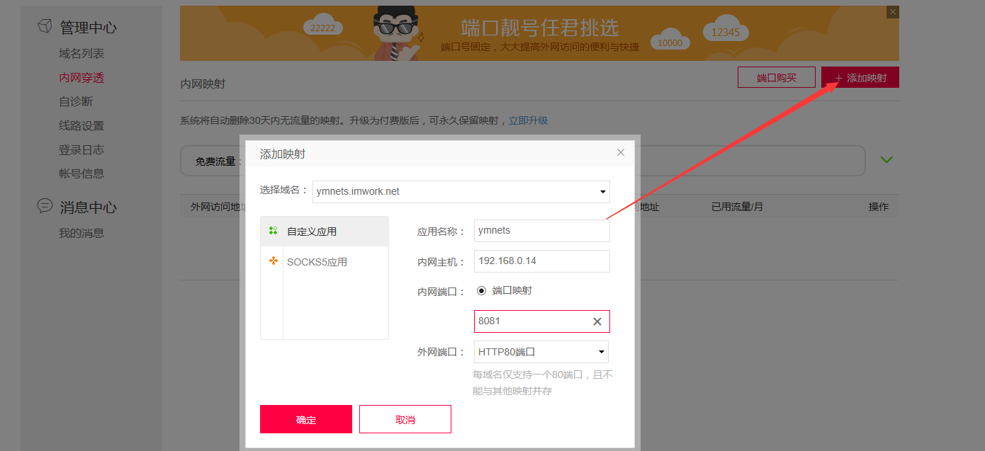Open the 选择域名 dropdown ymnets.imwork.net
Screen dimensions: 985x451
[461, 191]
